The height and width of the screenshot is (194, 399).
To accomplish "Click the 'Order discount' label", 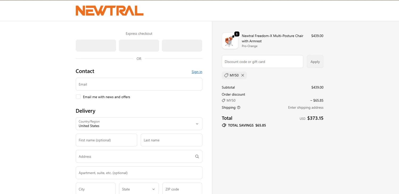I will 233,94.
